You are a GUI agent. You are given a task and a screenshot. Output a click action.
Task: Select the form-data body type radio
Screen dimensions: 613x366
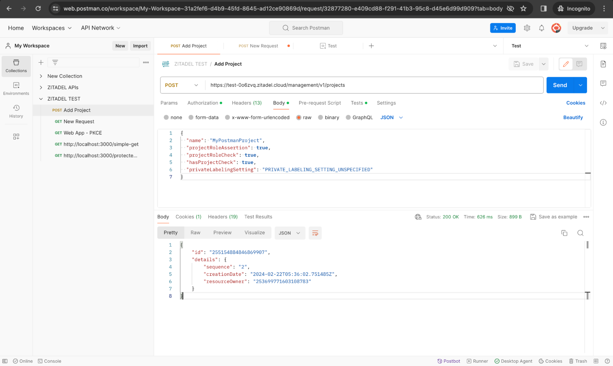point(191,117)
